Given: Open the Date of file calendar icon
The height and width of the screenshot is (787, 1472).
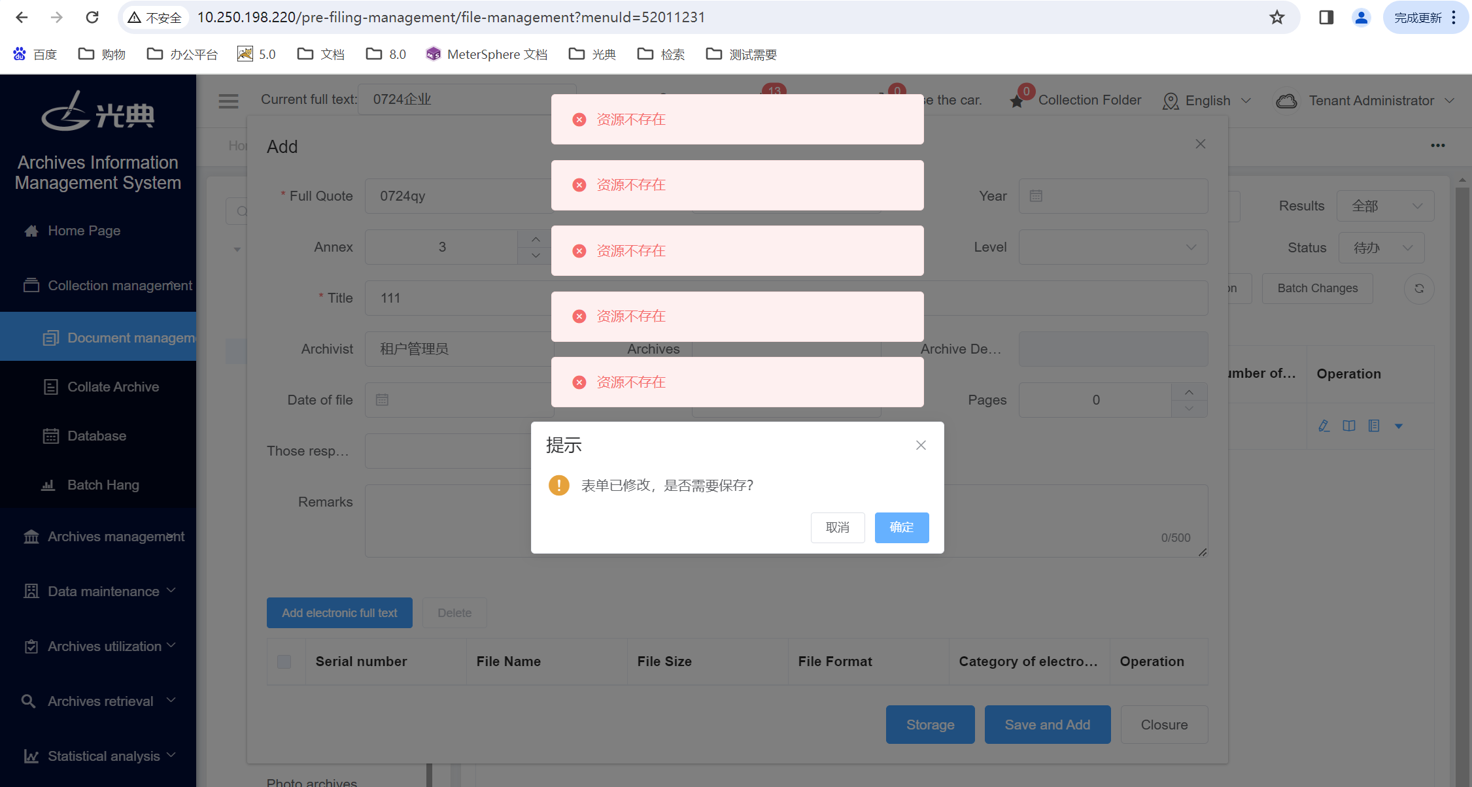Looking at the screenshot, I should pyautogui.click(x=383, y=400).
